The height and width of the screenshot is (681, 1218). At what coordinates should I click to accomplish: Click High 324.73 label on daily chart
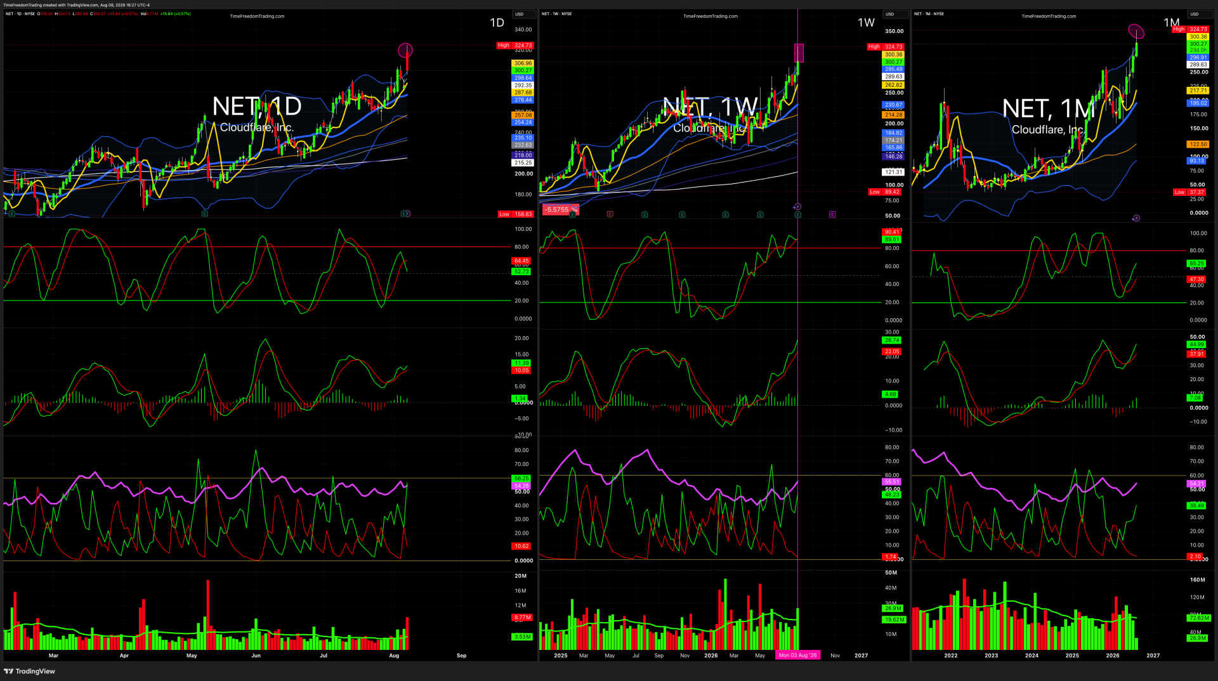[515, 46]
